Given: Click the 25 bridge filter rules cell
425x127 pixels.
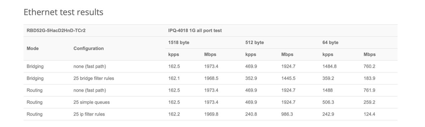Looking at the screenshot, I should [94, 78].
